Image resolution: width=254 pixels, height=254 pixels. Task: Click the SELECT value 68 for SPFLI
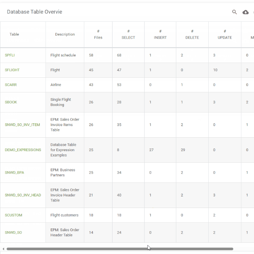click(x=119, y=55)
